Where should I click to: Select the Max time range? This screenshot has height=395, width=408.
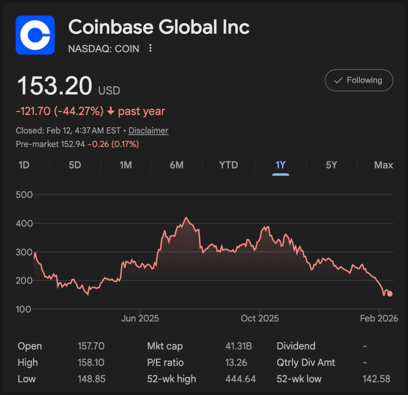coord(384,165)
